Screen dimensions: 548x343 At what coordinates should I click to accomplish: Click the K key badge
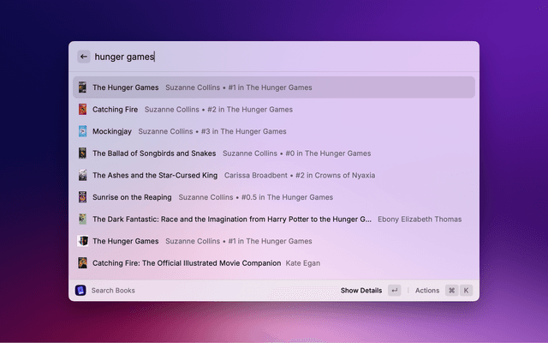point(467,291)
